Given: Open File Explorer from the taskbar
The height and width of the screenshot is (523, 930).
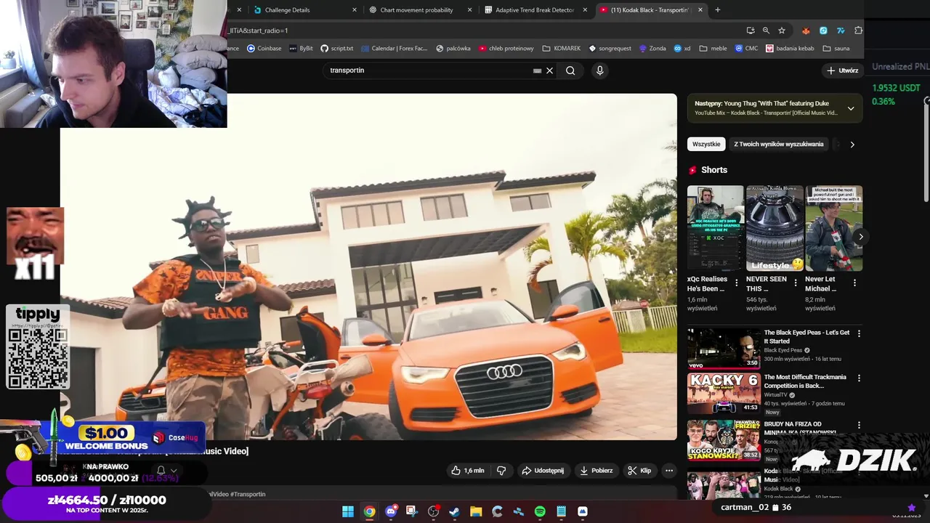Looking at the screenshot, I should coord(476,511).
